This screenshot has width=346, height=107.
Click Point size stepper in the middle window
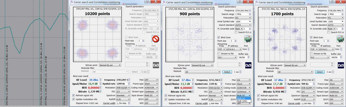point(236,41)
